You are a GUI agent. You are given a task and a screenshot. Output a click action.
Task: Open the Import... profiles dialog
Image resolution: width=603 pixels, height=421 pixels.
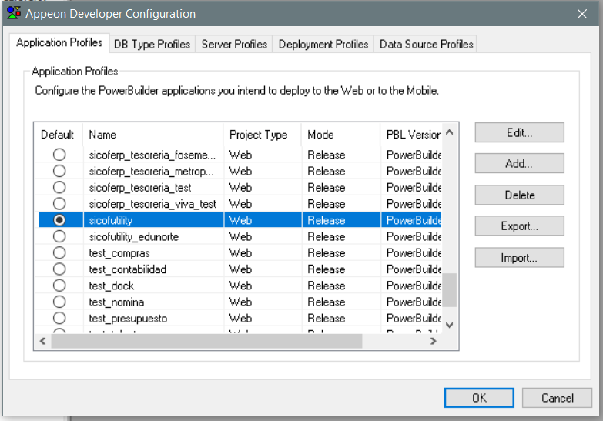pos(519,258)
